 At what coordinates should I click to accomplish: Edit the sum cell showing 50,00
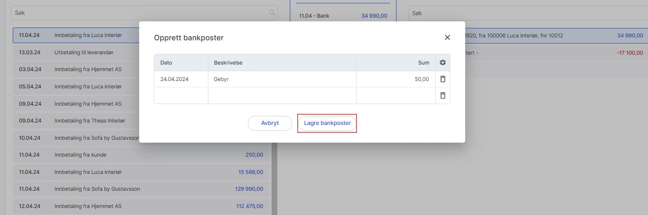tap(395, 79)
